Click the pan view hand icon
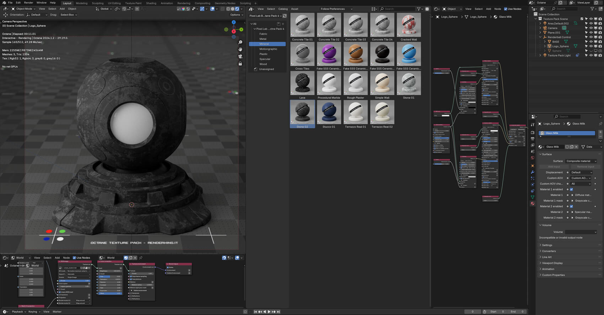The height and width of the screenshot is (315, 604). pos(240,49)
